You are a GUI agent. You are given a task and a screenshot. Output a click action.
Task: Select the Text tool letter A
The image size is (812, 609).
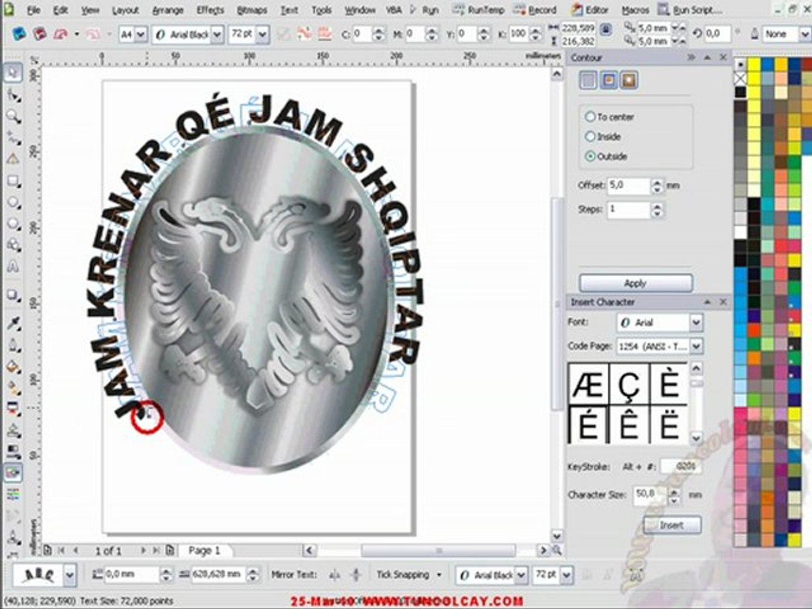click(13, 267)
